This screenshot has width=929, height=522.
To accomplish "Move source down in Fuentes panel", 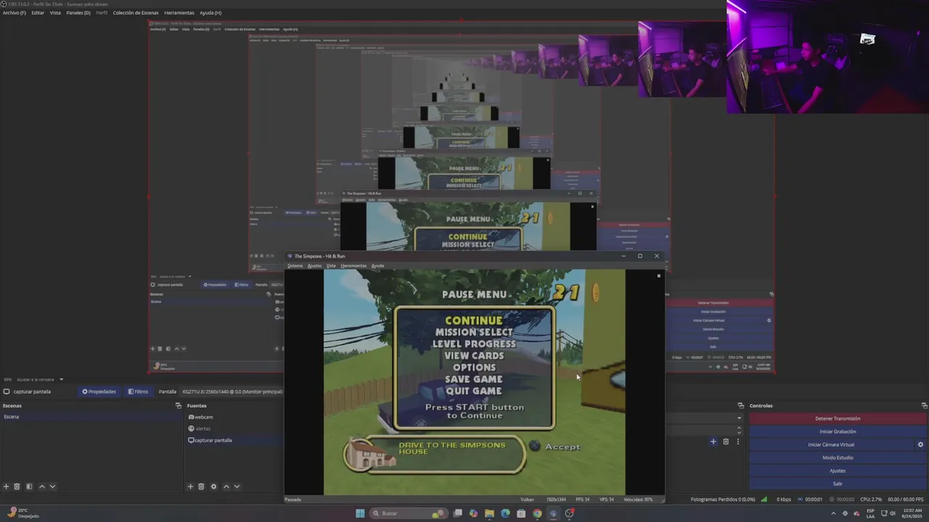I will pyautogui.click(x=237, y=486).
